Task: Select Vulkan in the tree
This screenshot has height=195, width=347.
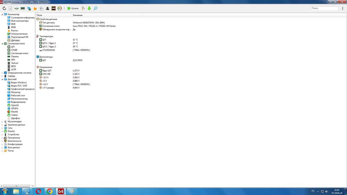Action: click(x=14, y=115)
